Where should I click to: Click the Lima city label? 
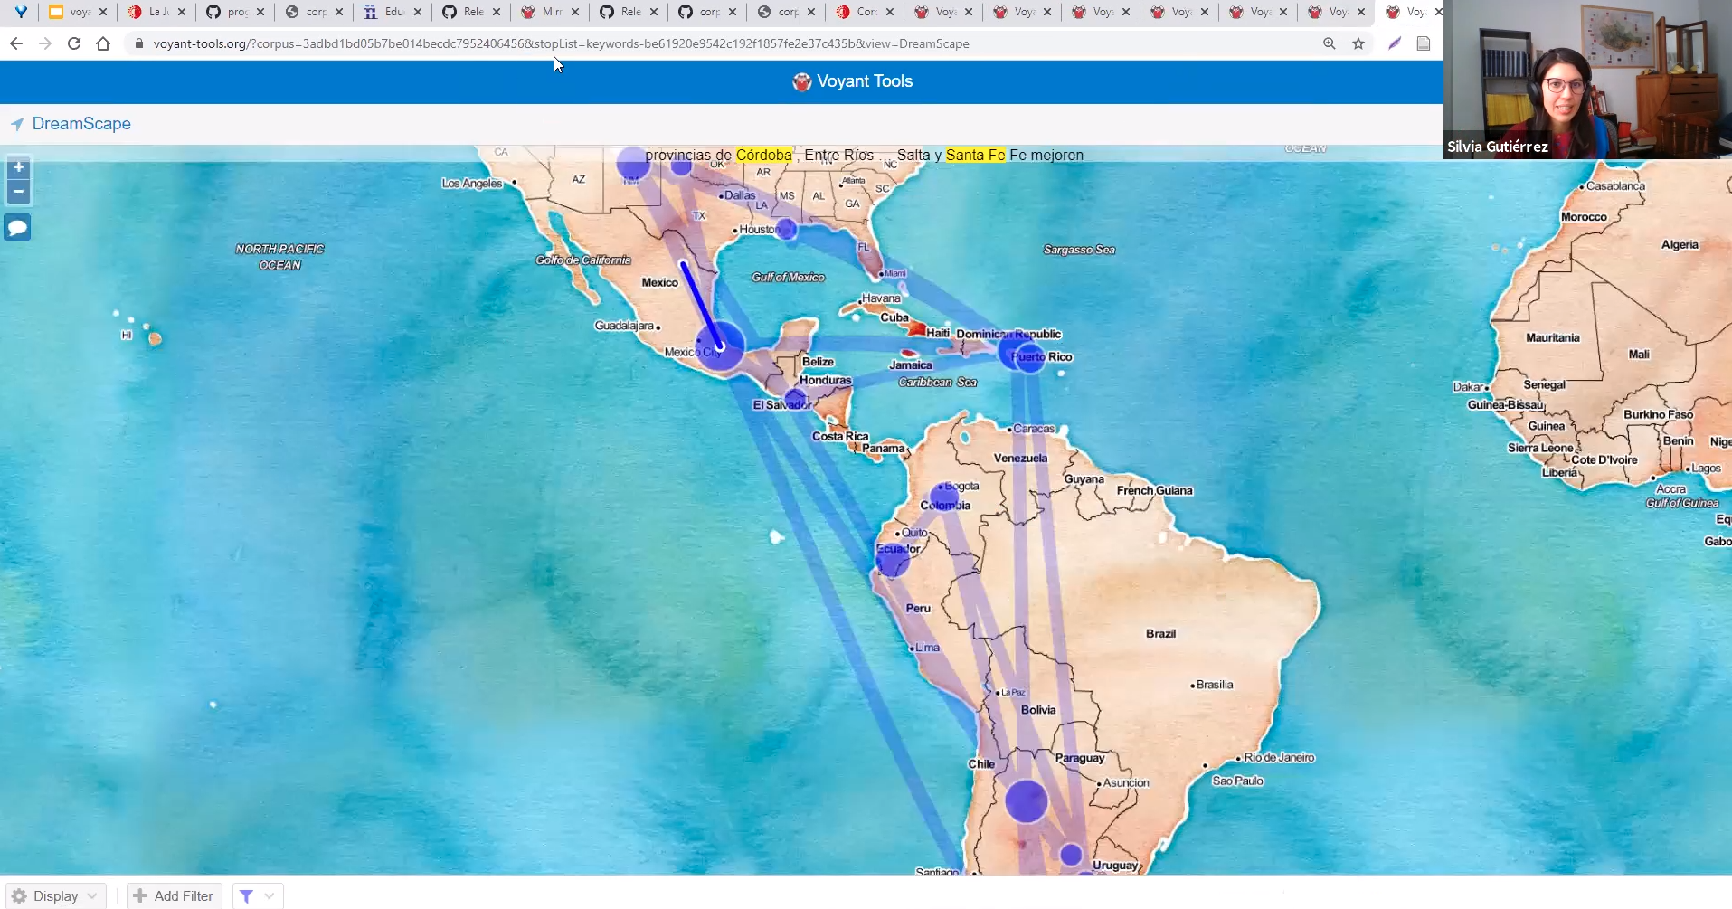pos(927,648)
